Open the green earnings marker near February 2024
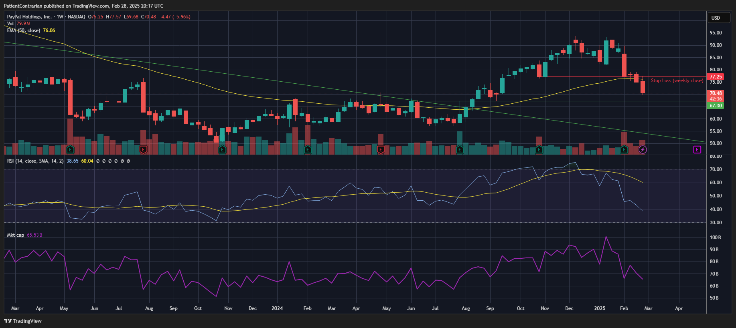The image size is (736, 328). coord(308,150)
